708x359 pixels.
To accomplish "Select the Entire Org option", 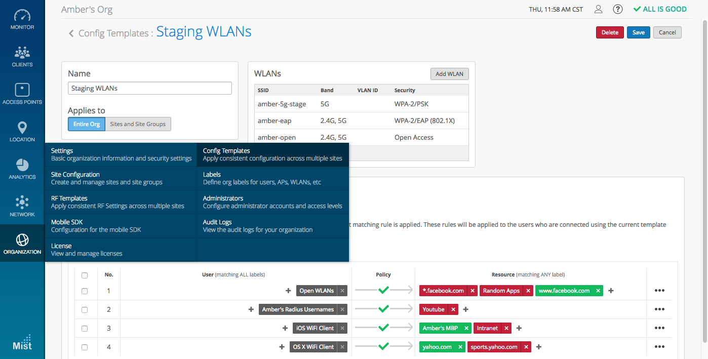I will (x=87, y=124).
